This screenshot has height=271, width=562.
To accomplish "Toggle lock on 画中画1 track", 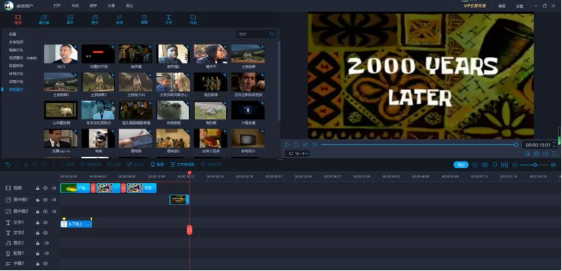I will pos(38,200).
